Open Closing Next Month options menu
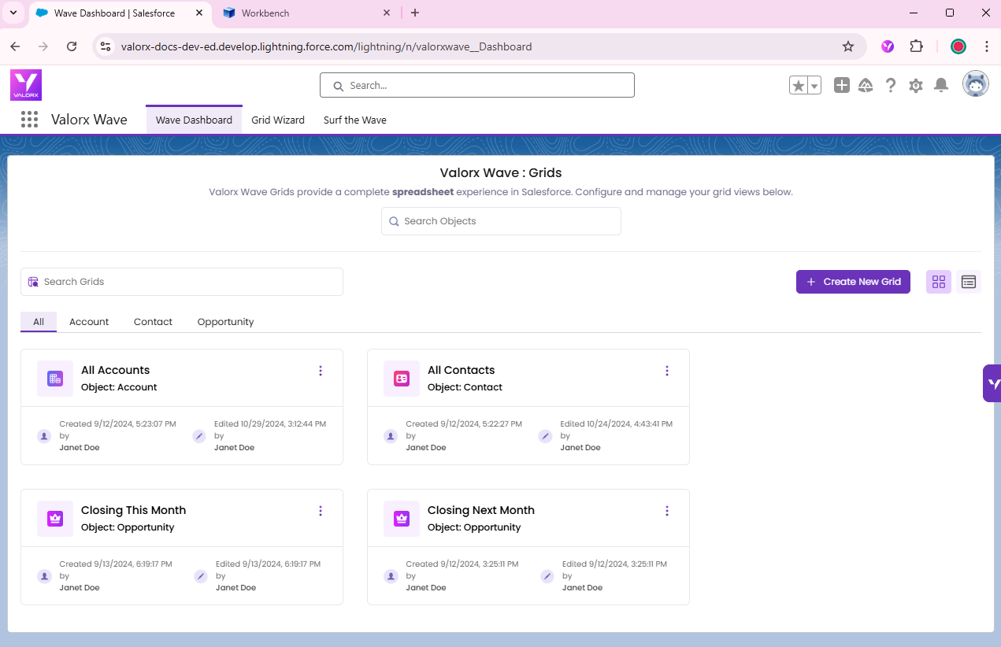 click(667, 511)
